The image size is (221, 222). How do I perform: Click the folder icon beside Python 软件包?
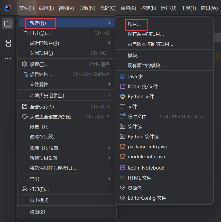click(123, 136)
